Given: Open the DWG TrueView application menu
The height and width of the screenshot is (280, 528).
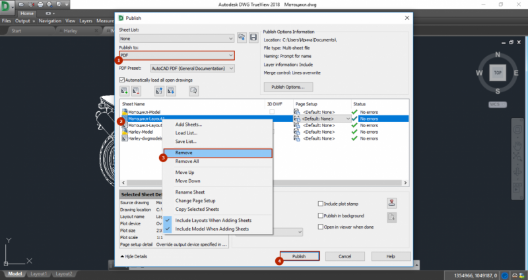Looking at the screenshot, I should point(7,7).
